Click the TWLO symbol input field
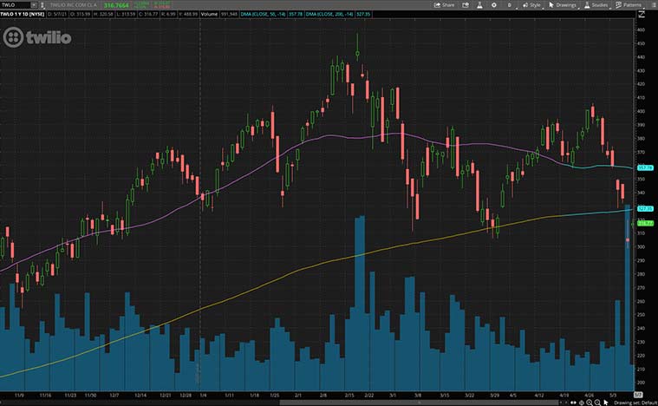 tap(16, 4)
